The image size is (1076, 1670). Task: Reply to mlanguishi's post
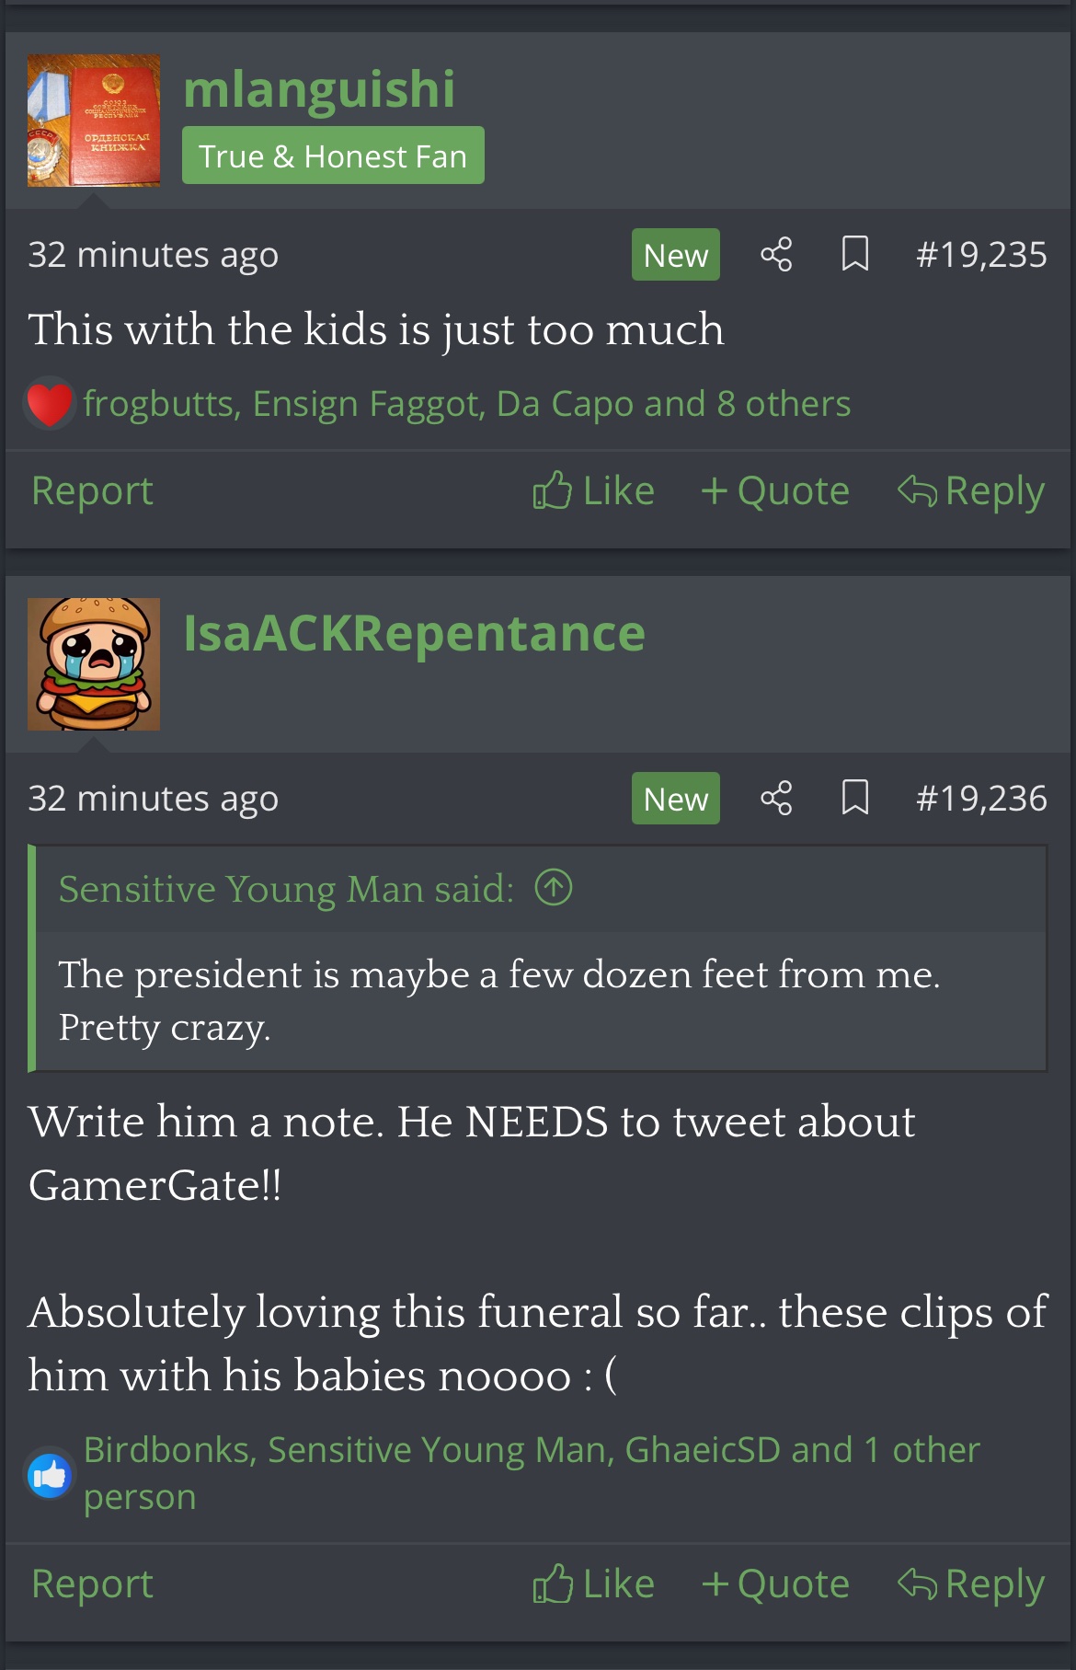point(971,490)
